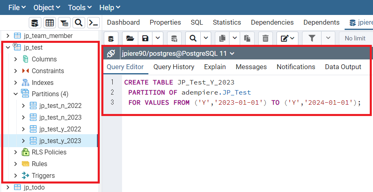Switch to the Query History tab
The height and width of the screenshot is (192, 373).
[x=174, y=67]
